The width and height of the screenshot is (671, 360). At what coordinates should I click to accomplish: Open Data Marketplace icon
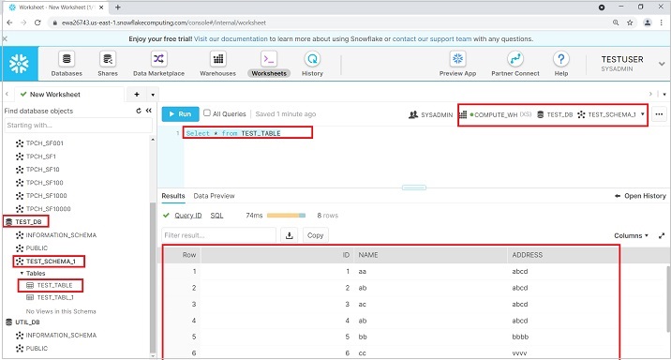coord(158,59)
